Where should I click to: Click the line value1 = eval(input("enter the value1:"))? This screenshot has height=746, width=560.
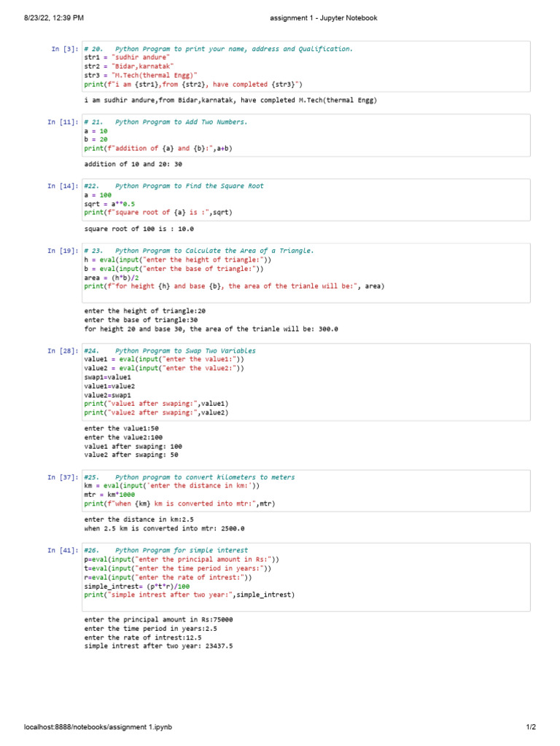[164, 359]
